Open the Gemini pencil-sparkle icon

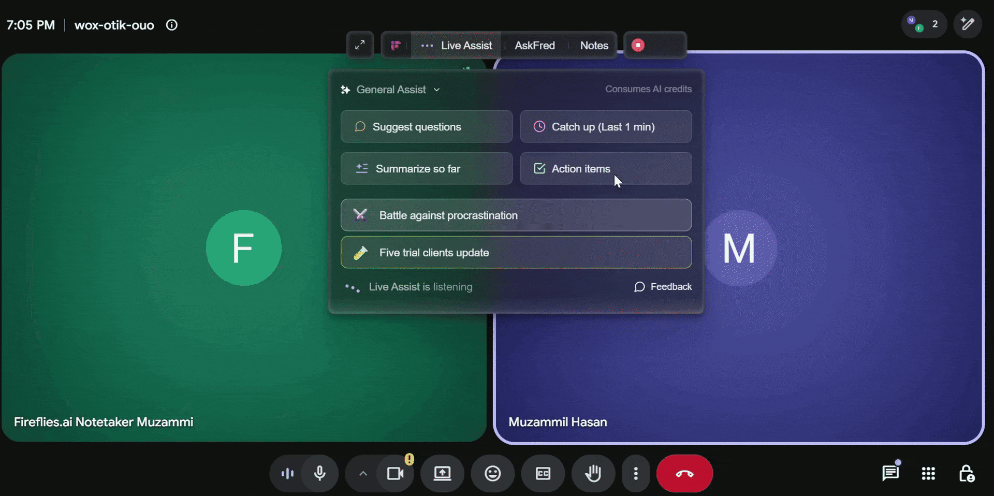(x=967, y=24)
